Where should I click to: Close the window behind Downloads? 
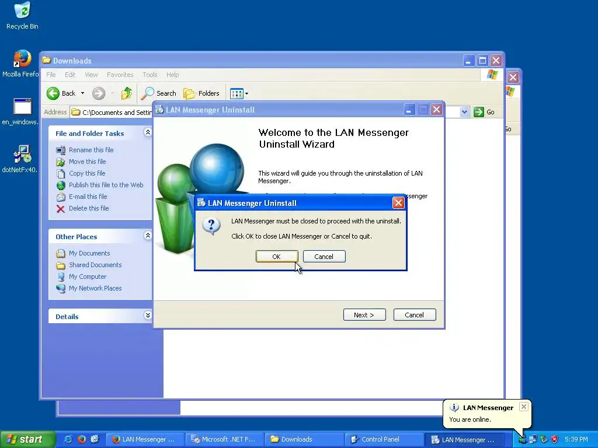(513, 78)
